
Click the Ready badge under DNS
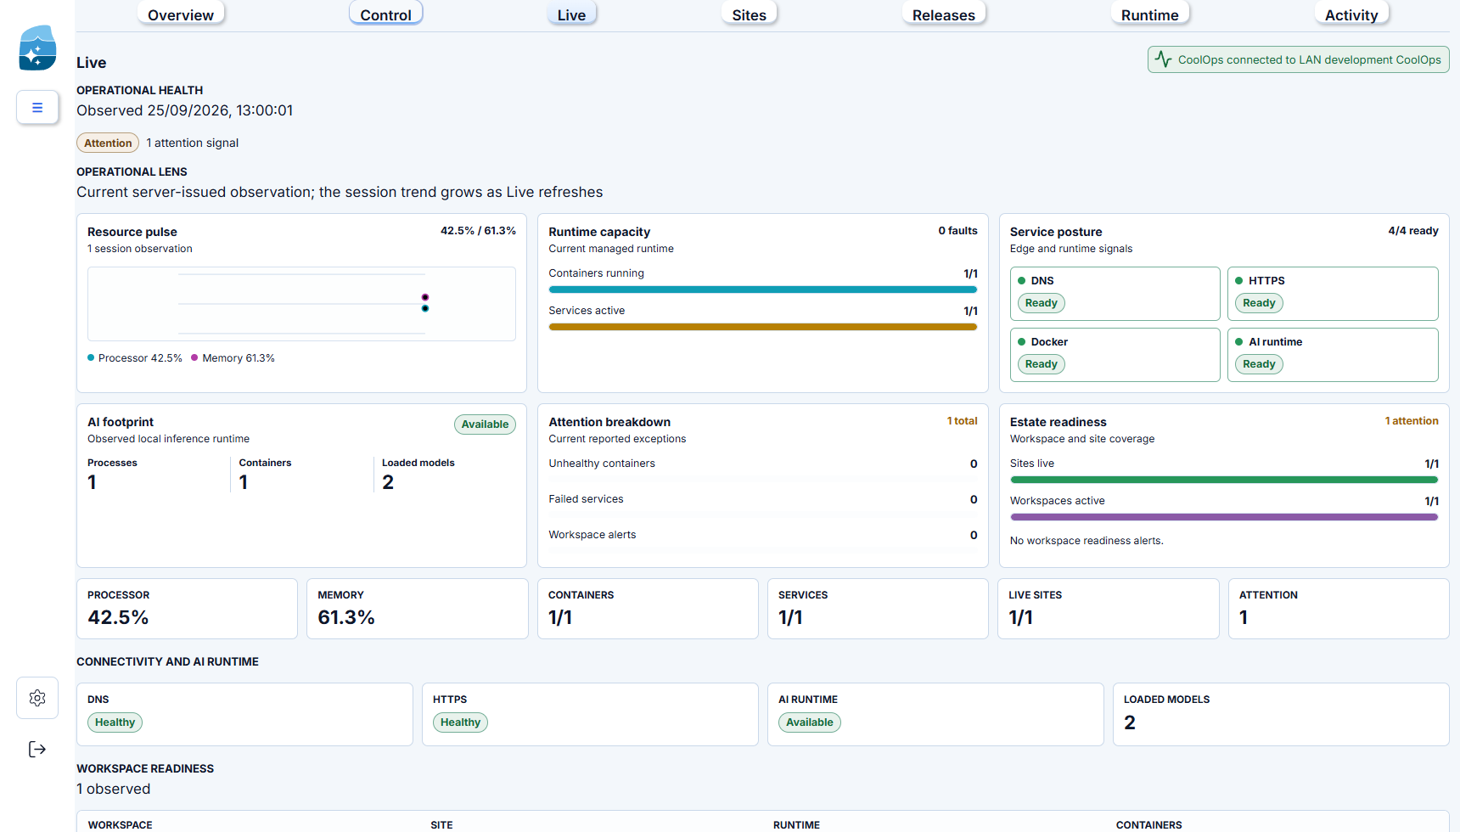1041,303
